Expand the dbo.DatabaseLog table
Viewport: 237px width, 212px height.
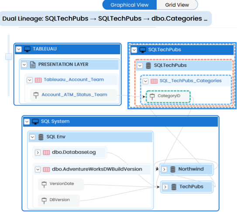click(38, 153)
